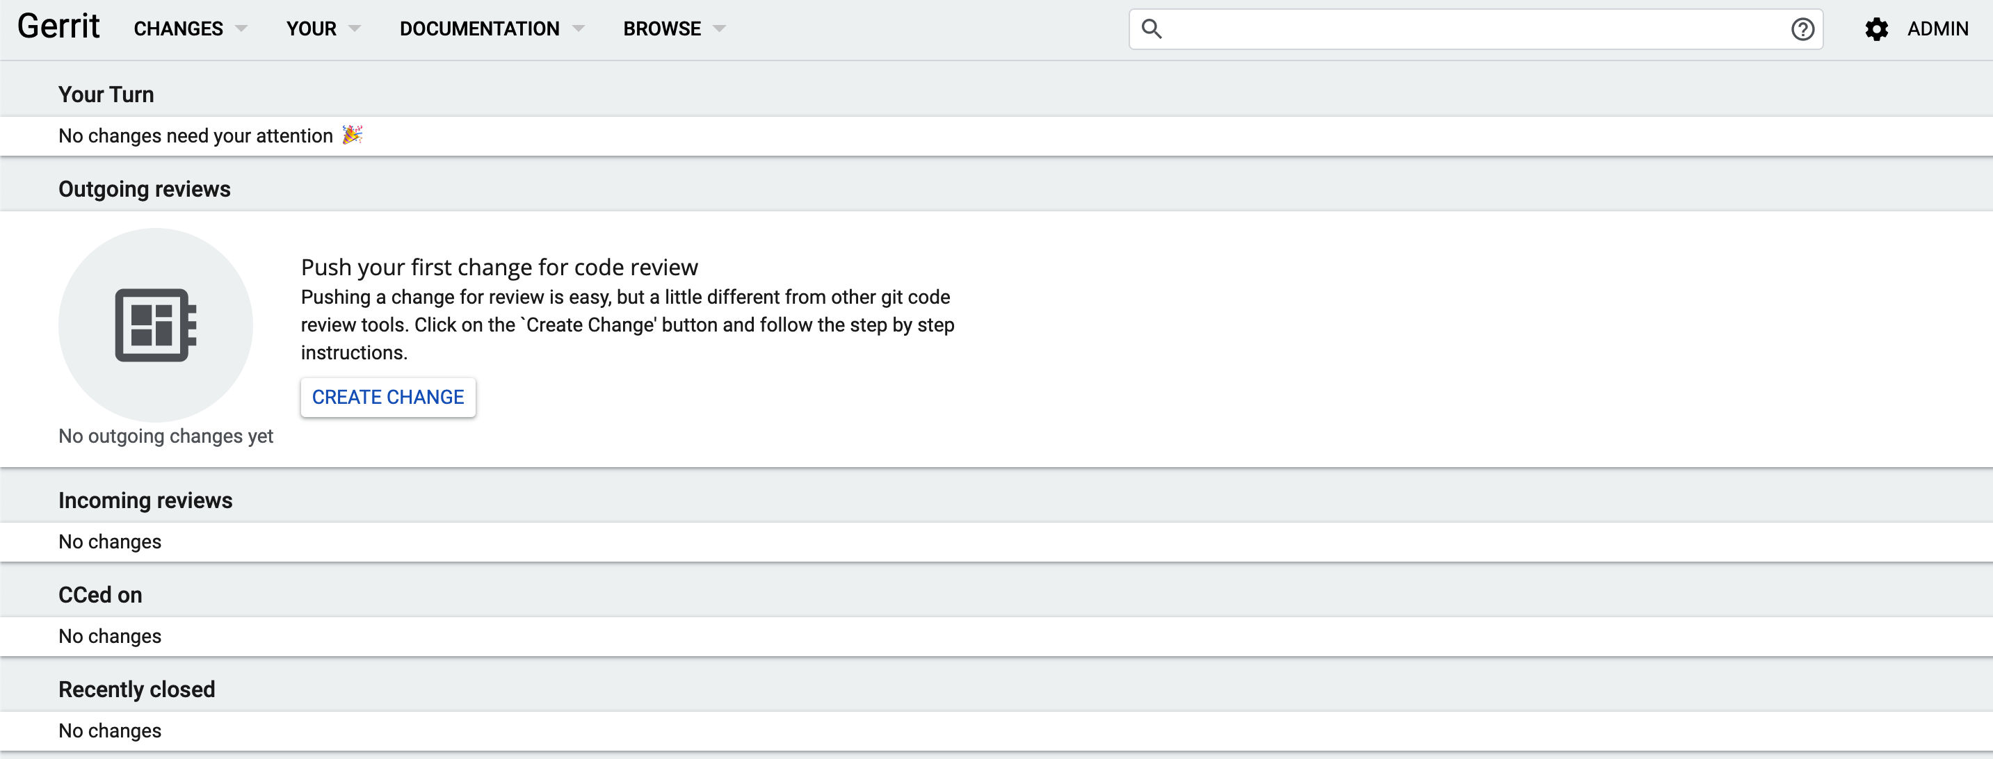Open the YOUR menu
The height and width of the screenshot is (759, 1993).
(x=311, y=28)
